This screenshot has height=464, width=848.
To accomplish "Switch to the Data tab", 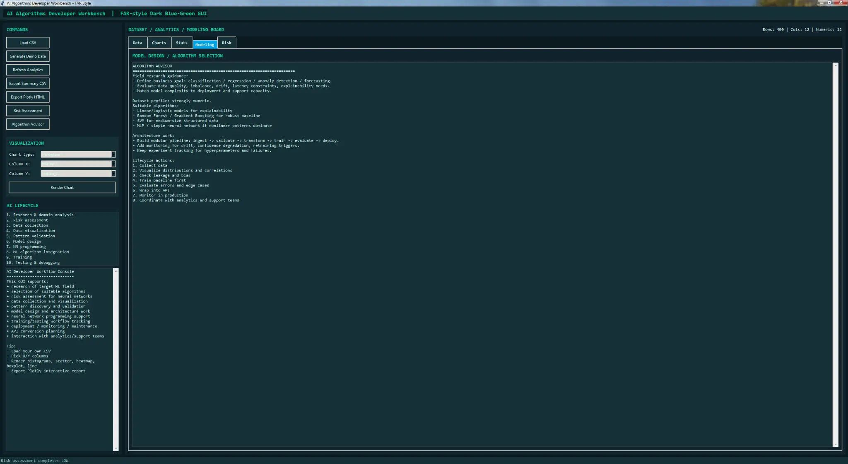I will [x=137, y=43].
